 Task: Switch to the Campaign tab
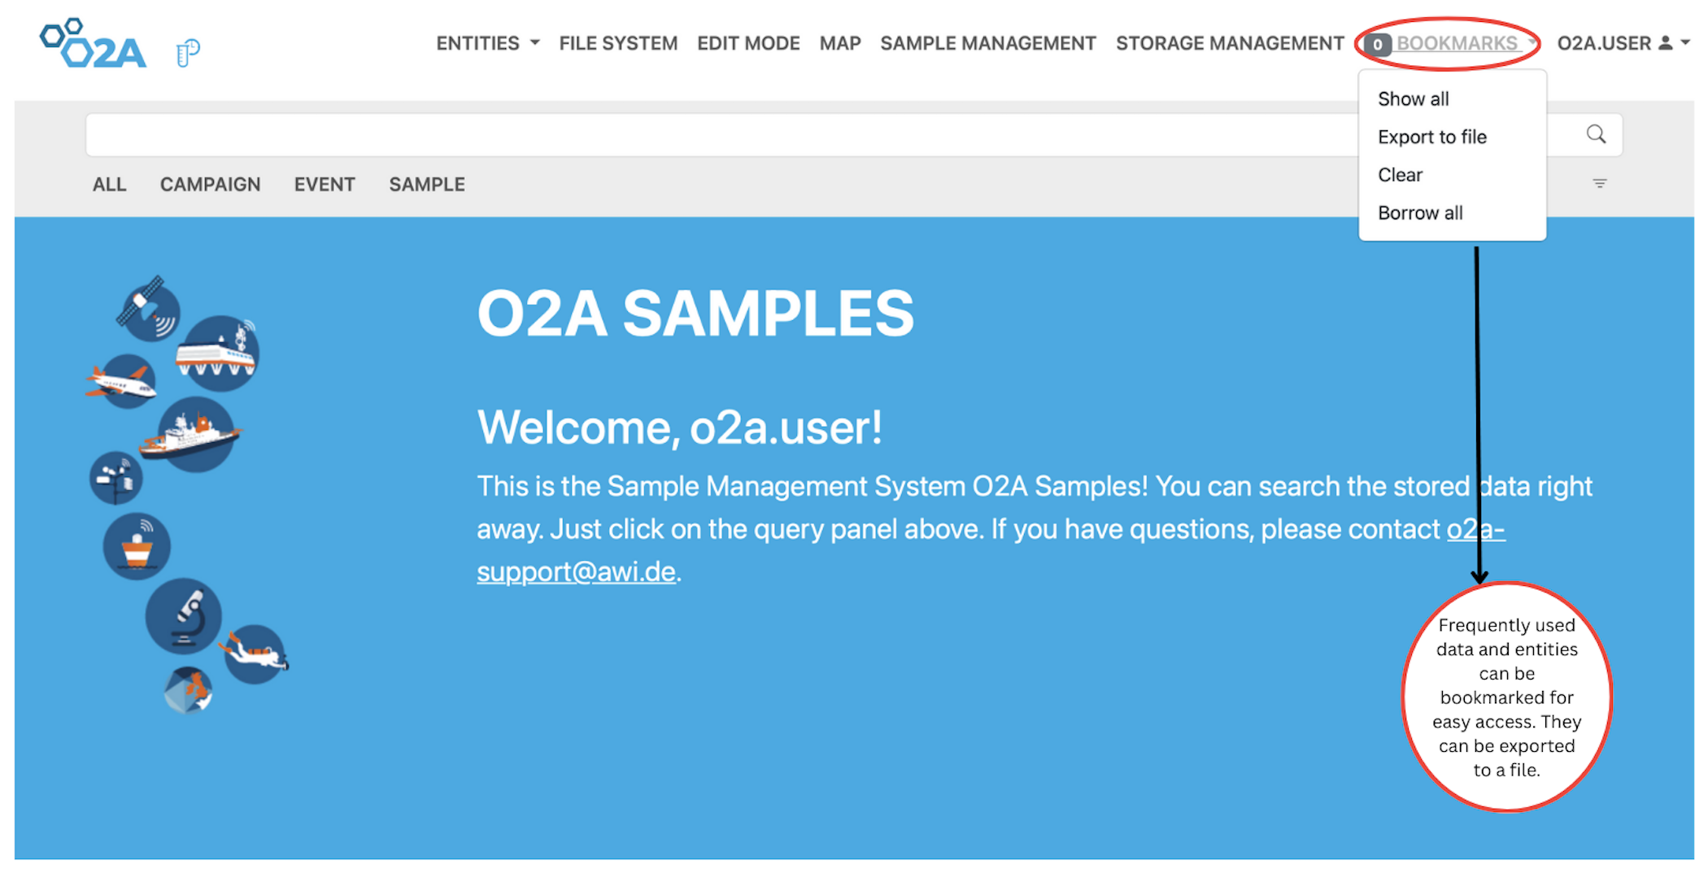point(210,185)
